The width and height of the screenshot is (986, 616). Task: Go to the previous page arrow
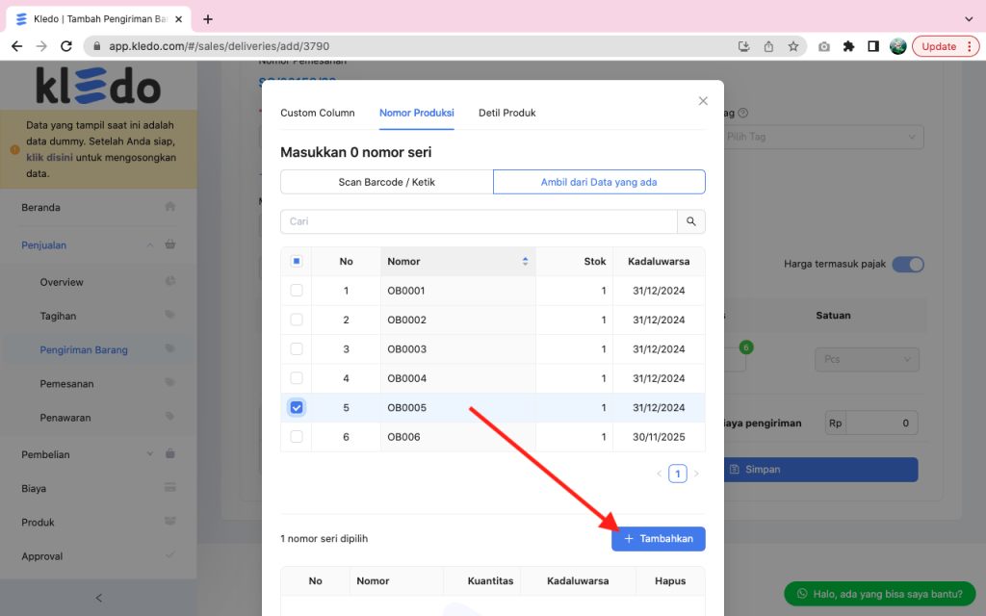pos(659,474)
